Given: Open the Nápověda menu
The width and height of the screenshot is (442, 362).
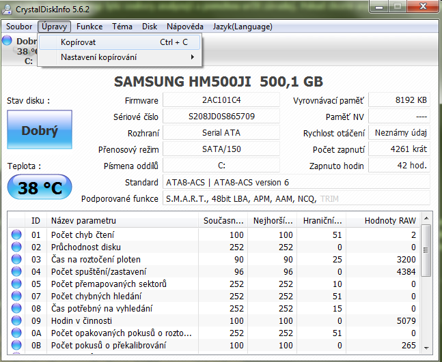Looking at the screenshot, I should (185, 27).
